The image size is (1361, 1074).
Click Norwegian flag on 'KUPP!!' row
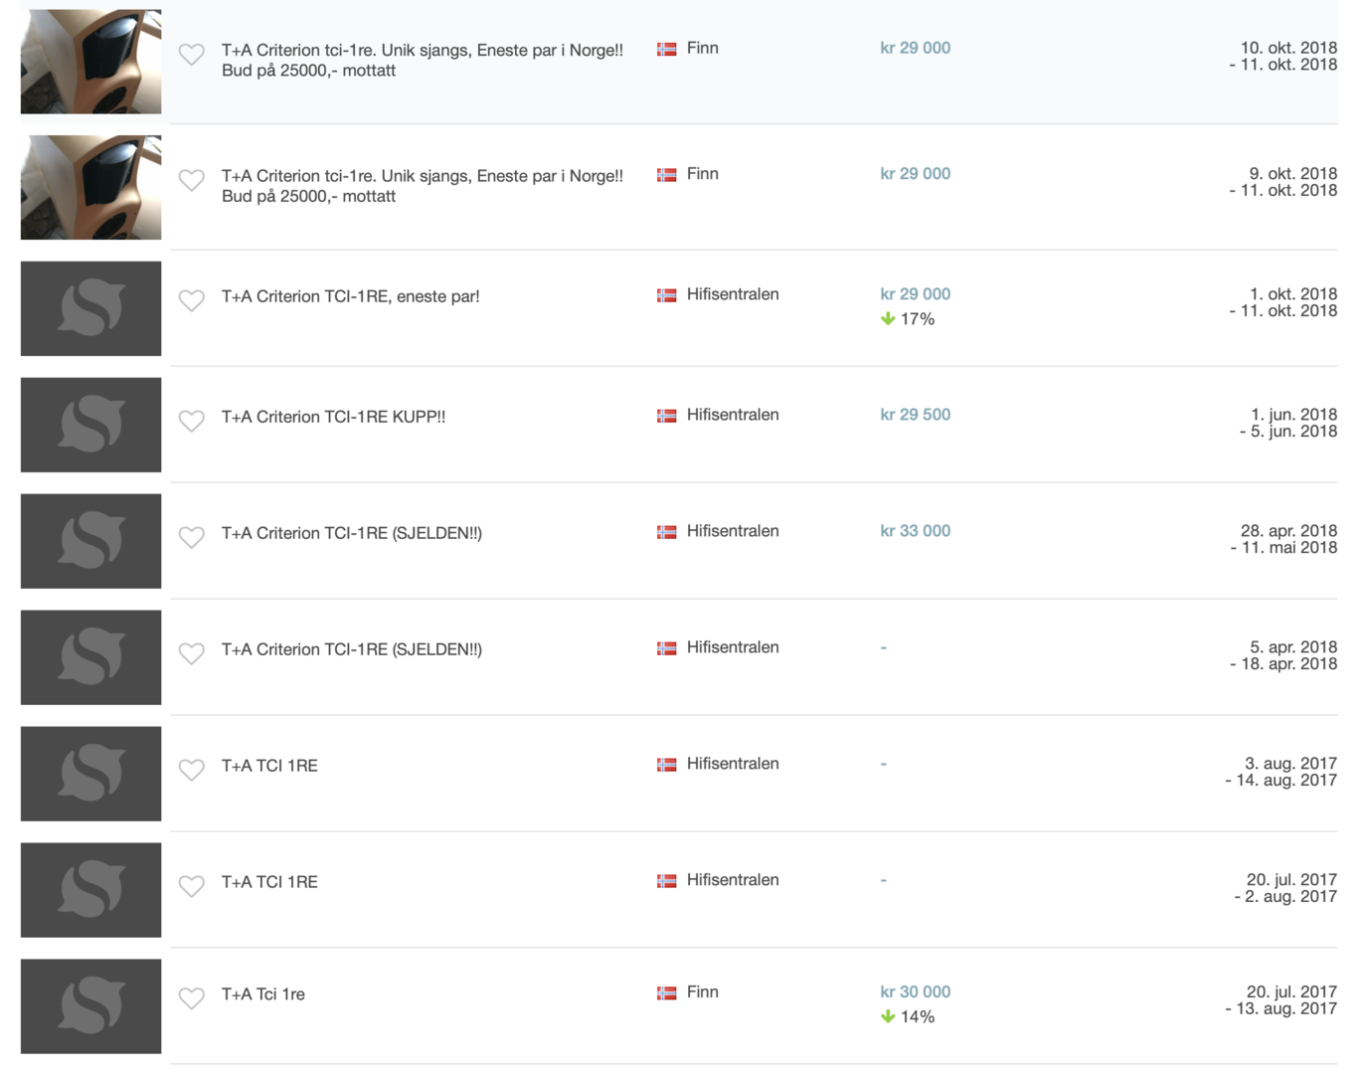(667, 416)
